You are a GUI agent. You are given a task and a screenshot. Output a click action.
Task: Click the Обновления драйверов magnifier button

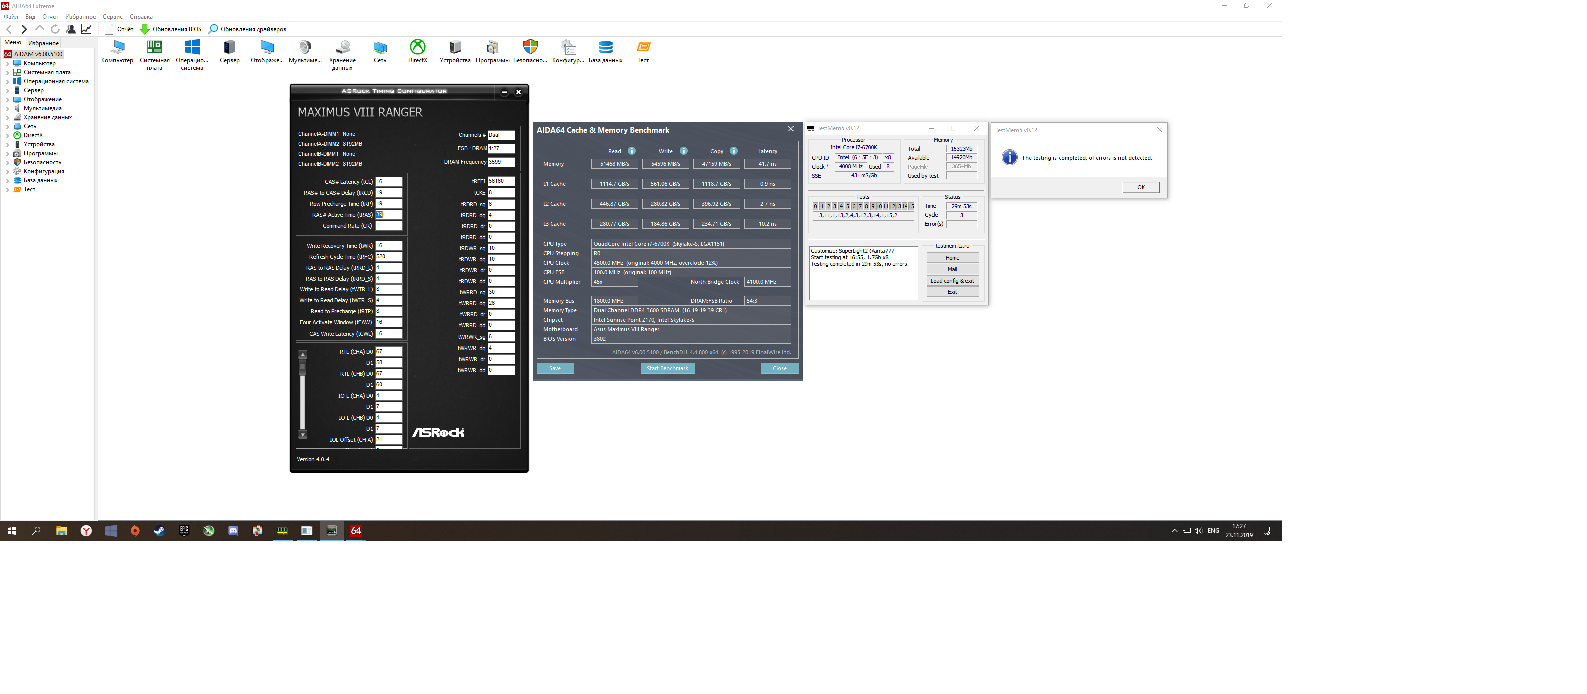click(x=213, y=29)
